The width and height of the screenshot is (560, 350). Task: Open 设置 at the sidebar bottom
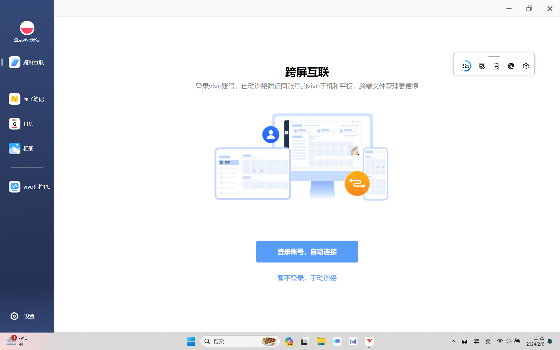coord(23,316)
